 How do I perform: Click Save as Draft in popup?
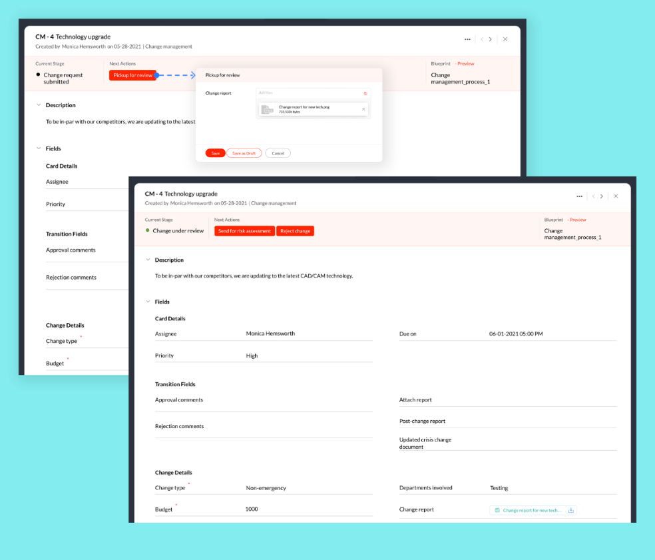(x=244, y=153)
